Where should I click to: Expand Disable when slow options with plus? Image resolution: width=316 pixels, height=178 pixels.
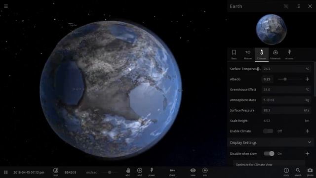(x=307, y=154)
